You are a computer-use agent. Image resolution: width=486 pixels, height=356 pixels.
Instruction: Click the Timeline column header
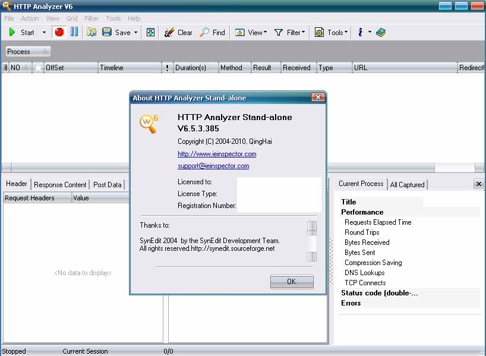tap(130, 68)
